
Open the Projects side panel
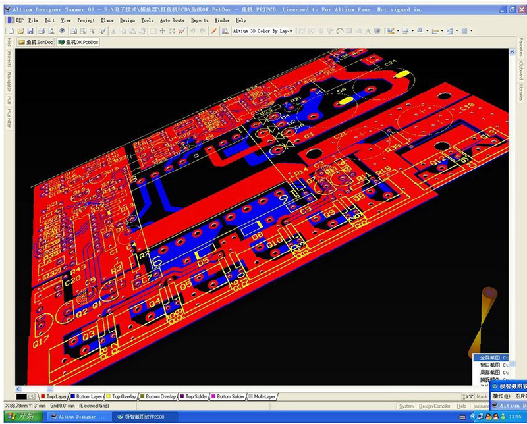(9, 58)
